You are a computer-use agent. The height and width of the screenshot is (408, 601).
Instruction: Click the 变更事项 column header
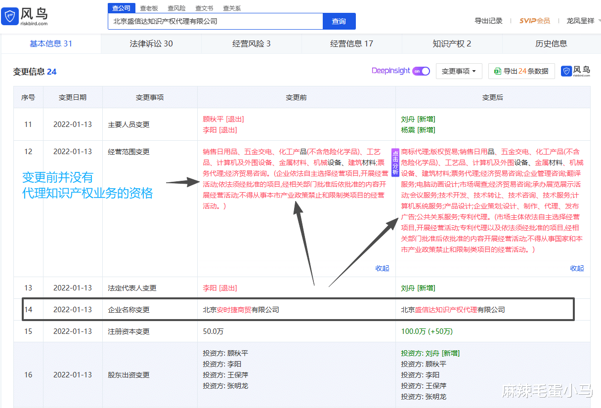tap(150, 97)
